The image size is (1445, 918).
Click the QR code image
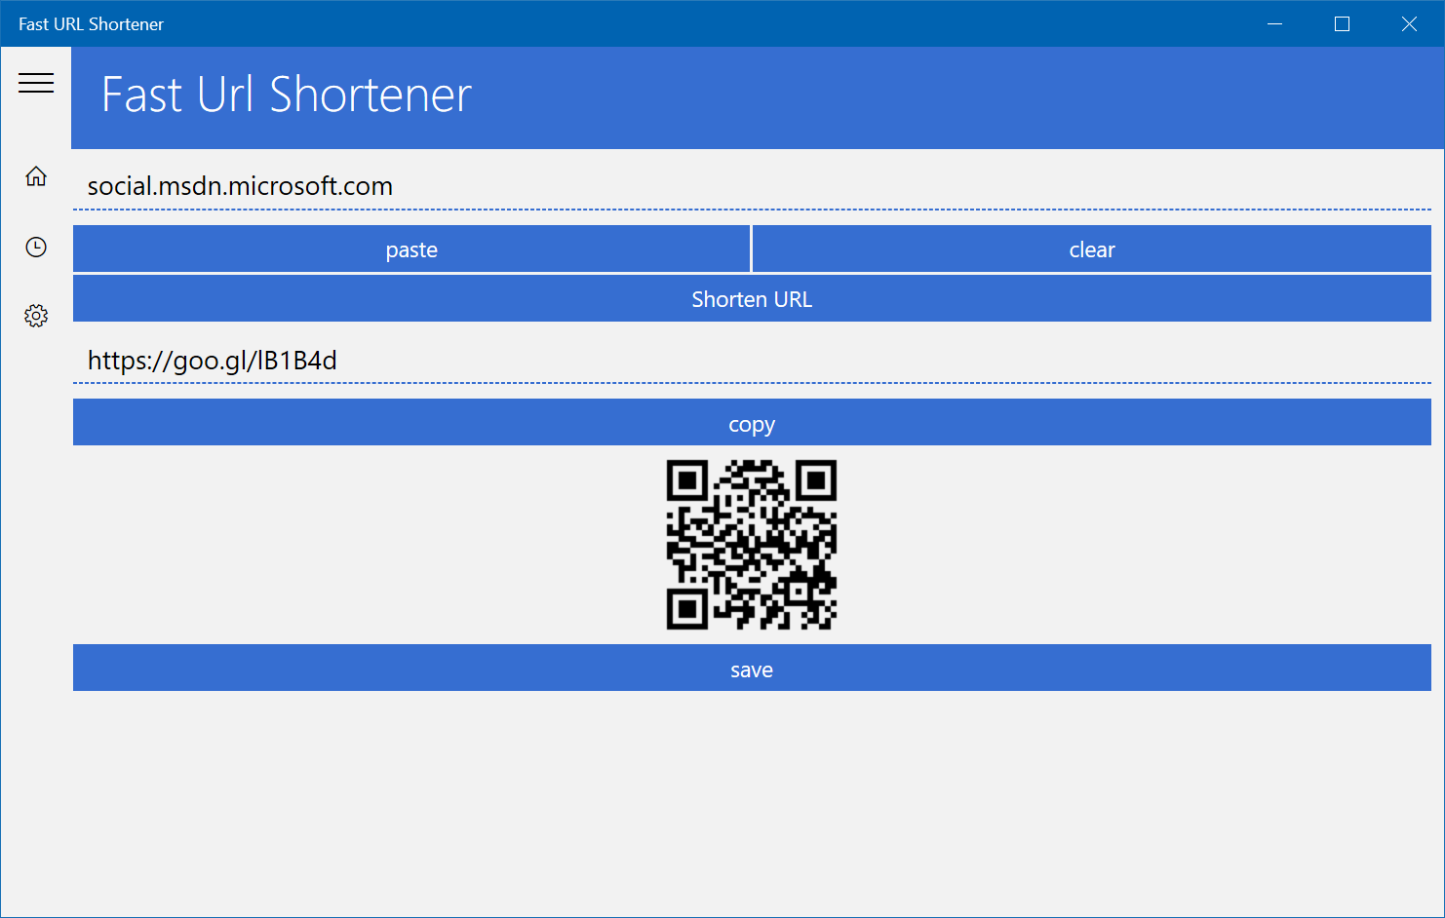pos(752,545)
